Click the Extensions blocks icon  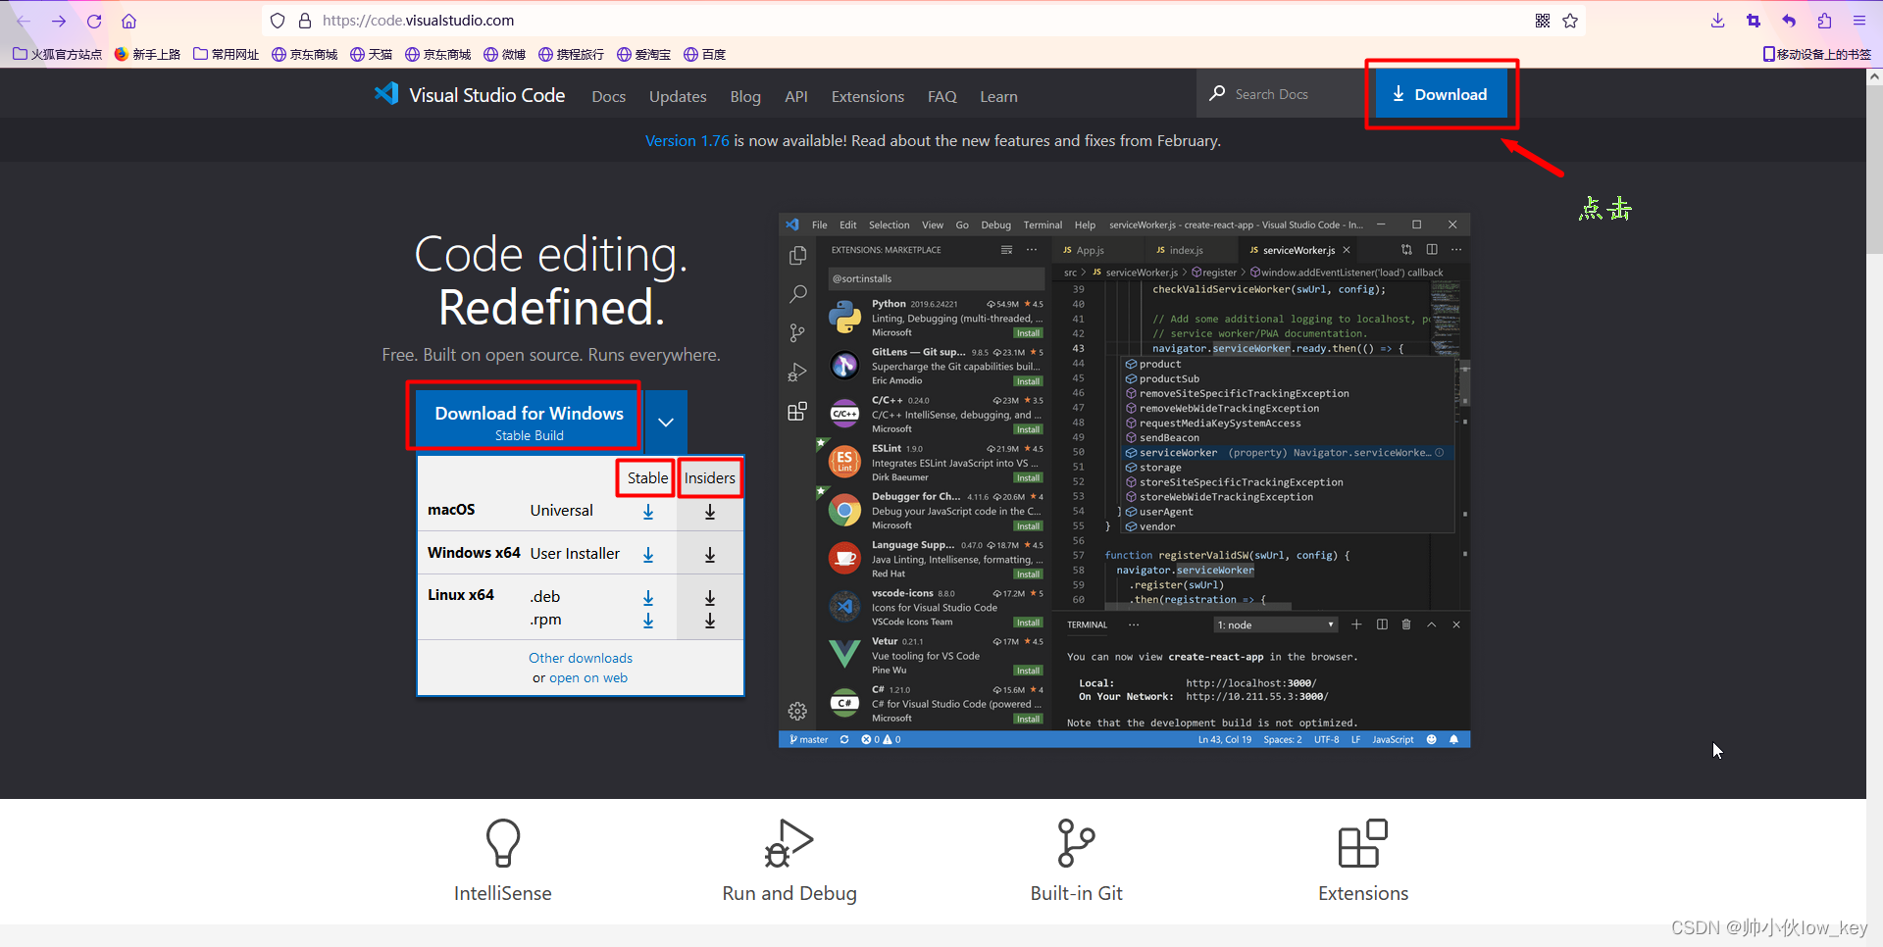(x=1363, y=843)
